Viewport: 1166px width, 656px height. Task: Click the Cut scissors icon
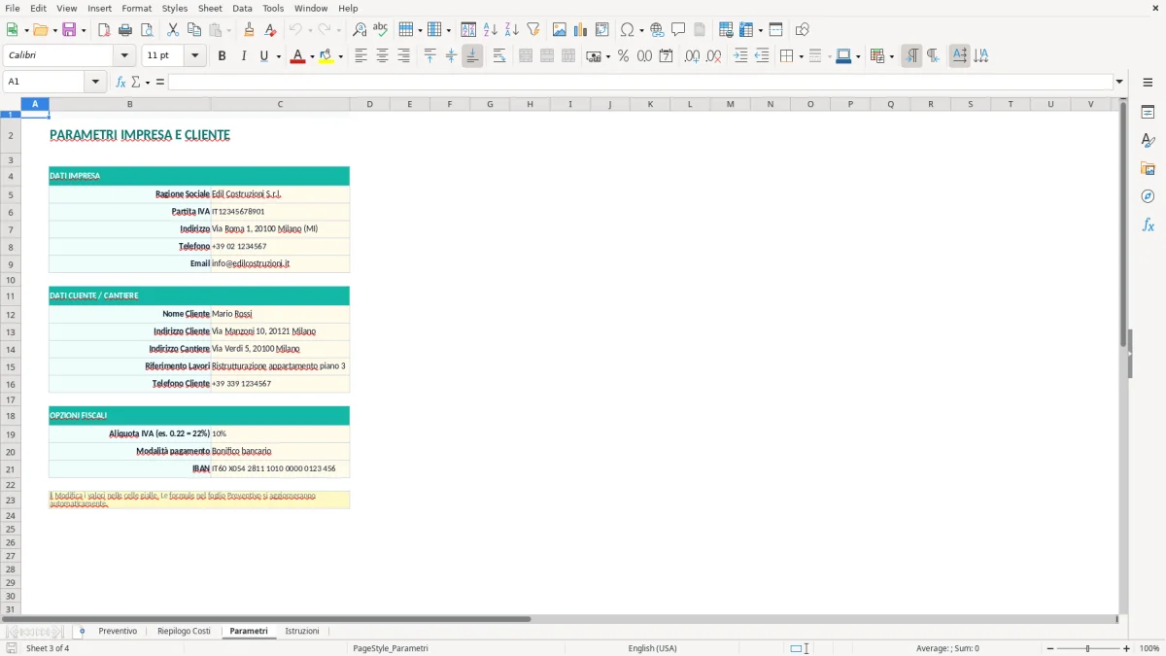pos(173,30)
